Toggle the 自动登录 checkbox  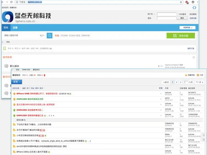point(178,14)
